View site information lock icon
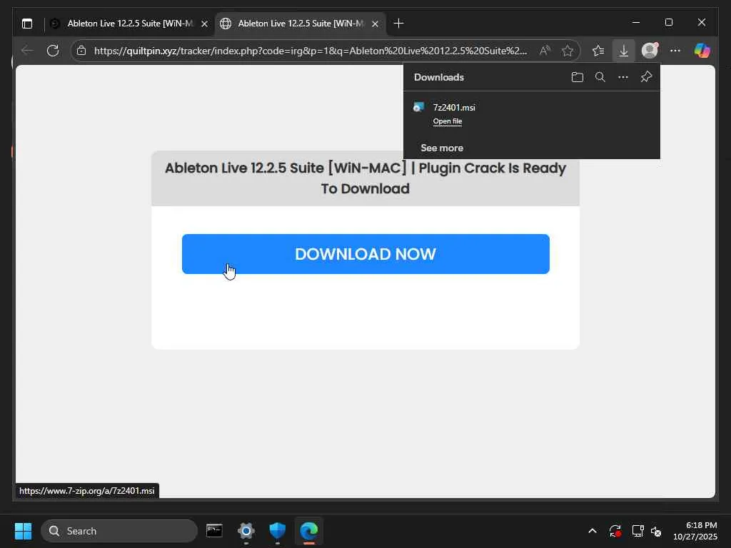 [81, 51]
